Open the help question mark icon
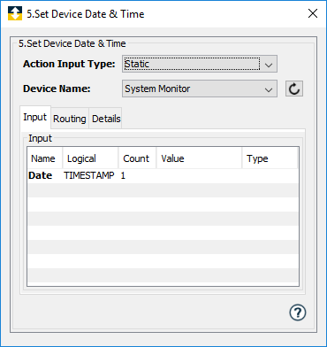The image size is (327, 347). tap(298, 312)
